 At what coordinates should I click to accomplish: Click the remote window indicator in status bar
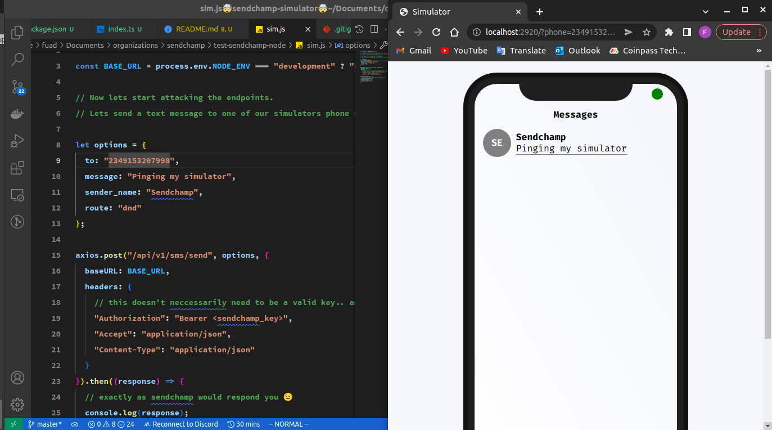pyautogui.click(x=13, y=424)
